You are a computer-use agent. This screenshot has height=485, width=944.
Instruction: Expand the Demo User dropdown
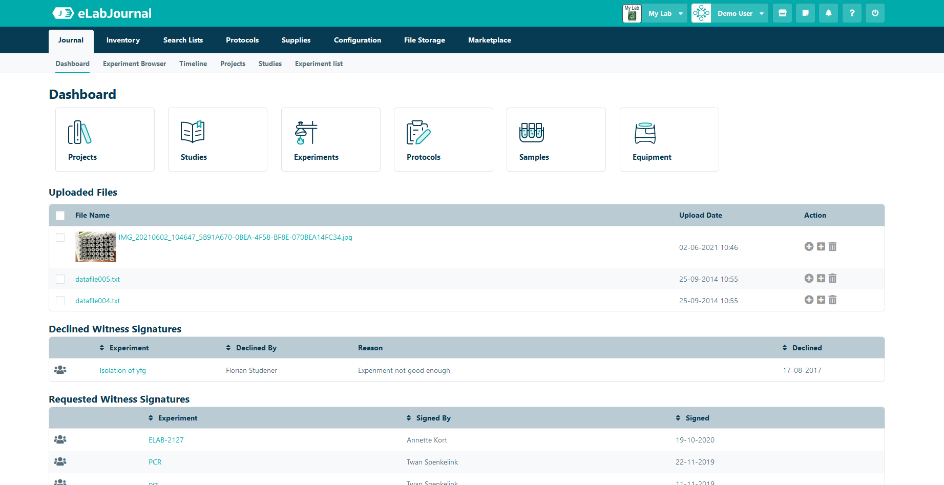[740, 13]
